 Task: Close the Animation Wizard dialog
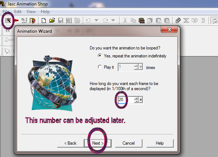click(x=169, y=29)
